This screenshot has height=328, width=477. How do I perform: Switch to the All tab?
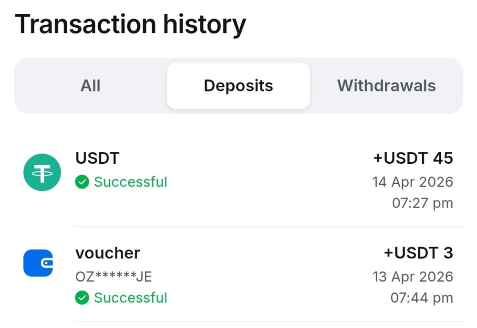pyautogui.click(x=91, y=86)
